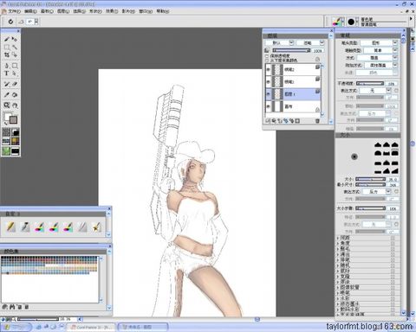Click the reset tool icon in property bar
The width and height of the screenshot is (416, 332).
pos(10,22)
